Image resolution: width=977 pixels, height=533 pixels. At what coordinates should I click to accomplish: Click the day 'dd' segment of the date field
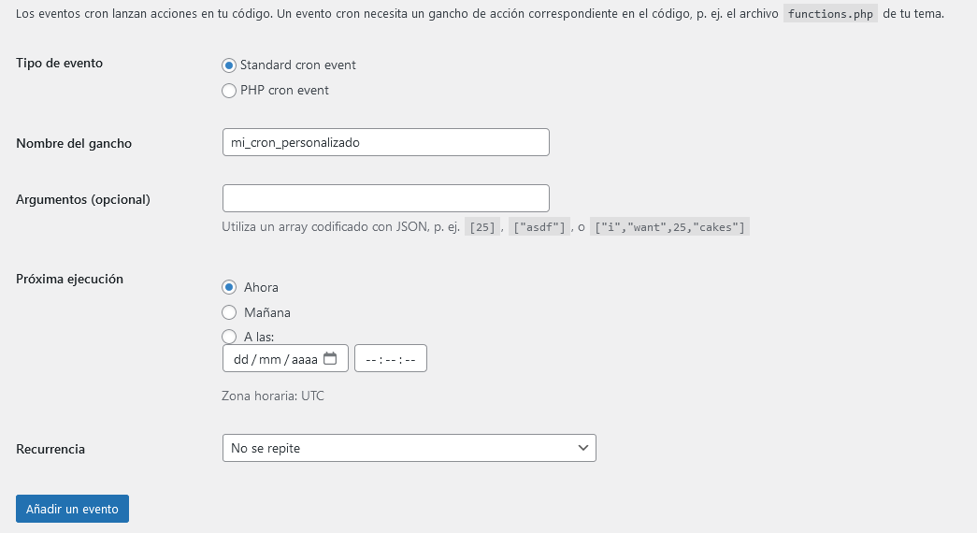click(241, 359)
